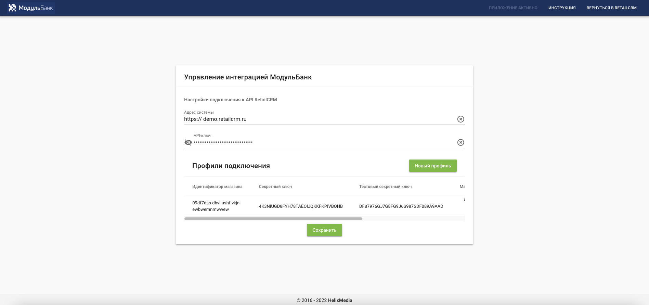Image resolution: width=649 pixels, height=305 pixels.
Task: Click the ПРИЛОЖЕНИЕ АКТИВНО status label
Action: tap(513, 8)
